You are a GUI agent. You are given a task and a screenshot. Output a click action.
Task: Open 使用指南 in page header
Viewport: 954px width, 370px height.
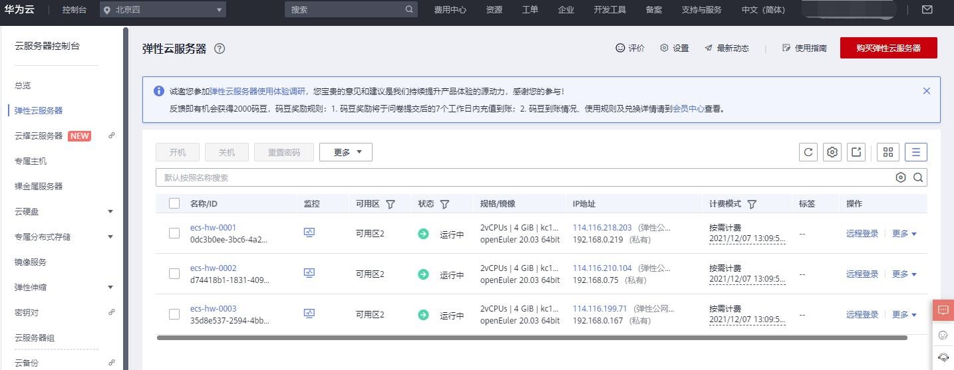tap(805, 48)
